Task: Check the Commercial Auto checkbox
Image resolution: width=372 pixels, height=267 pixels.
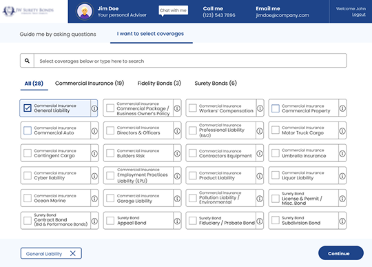Action: 28,130
